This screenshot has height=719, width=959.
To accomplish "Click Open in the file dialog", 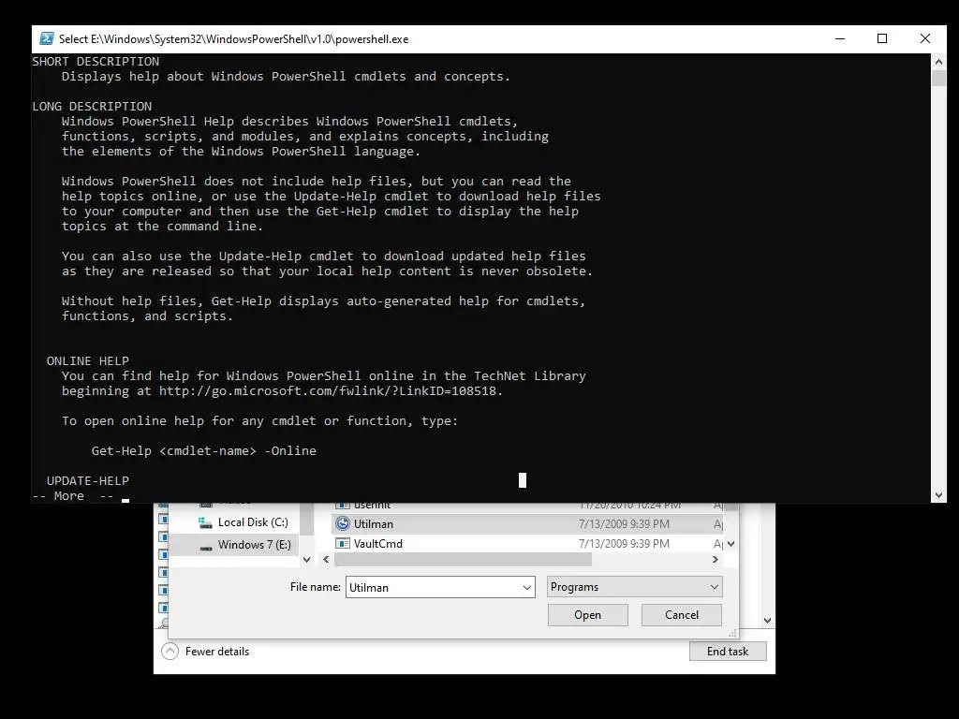I will coord(588,615).
